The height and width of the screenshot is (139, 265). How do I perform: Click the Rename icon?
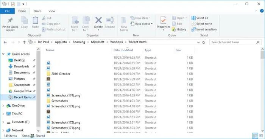tap(110, 20)
